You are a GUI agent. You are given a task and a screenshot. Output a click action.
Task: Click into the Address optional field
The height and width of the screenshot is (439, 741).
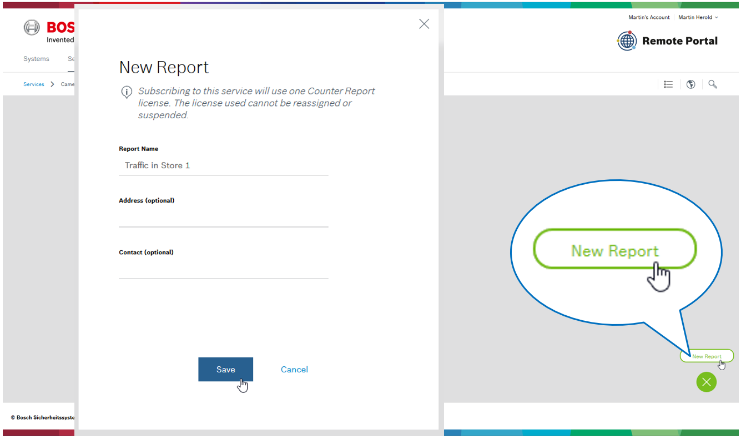tap(223, 218)
